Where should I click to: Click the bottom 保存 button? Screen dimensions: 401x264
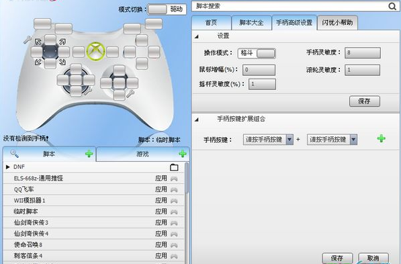337,258
